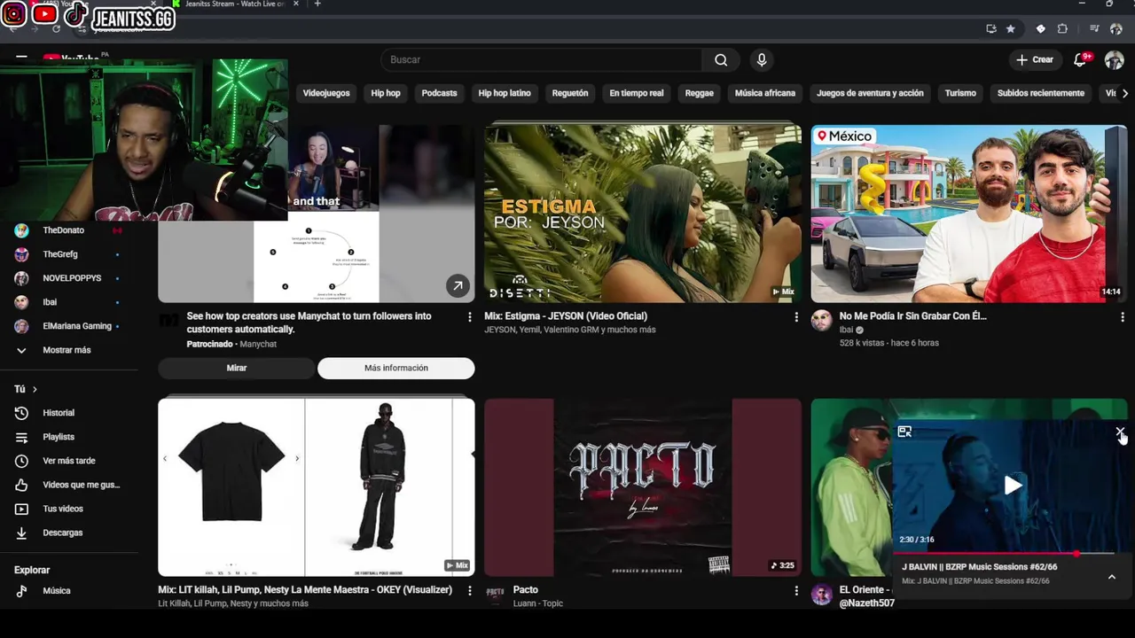Image resolution: width=1135 pixels, height=638 pixels.
Task: Focus the Buscar search field
Action: (542, 60)
